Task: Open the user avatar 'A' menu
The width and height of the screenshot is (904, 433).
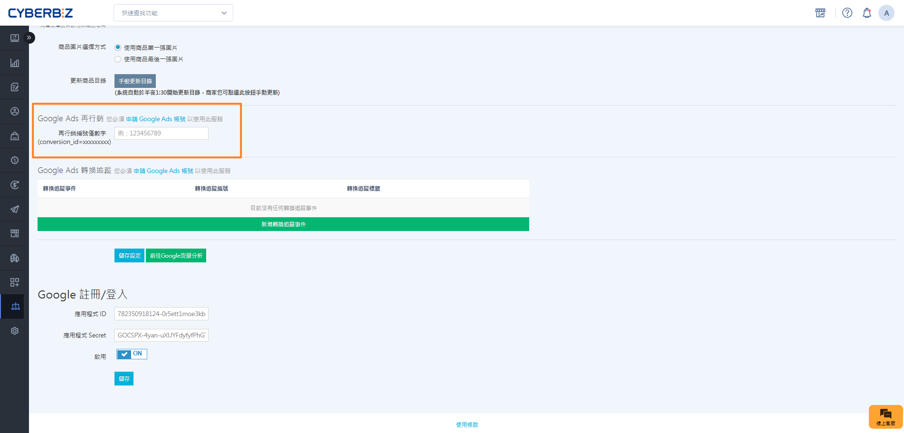Action: click(886, 13)
